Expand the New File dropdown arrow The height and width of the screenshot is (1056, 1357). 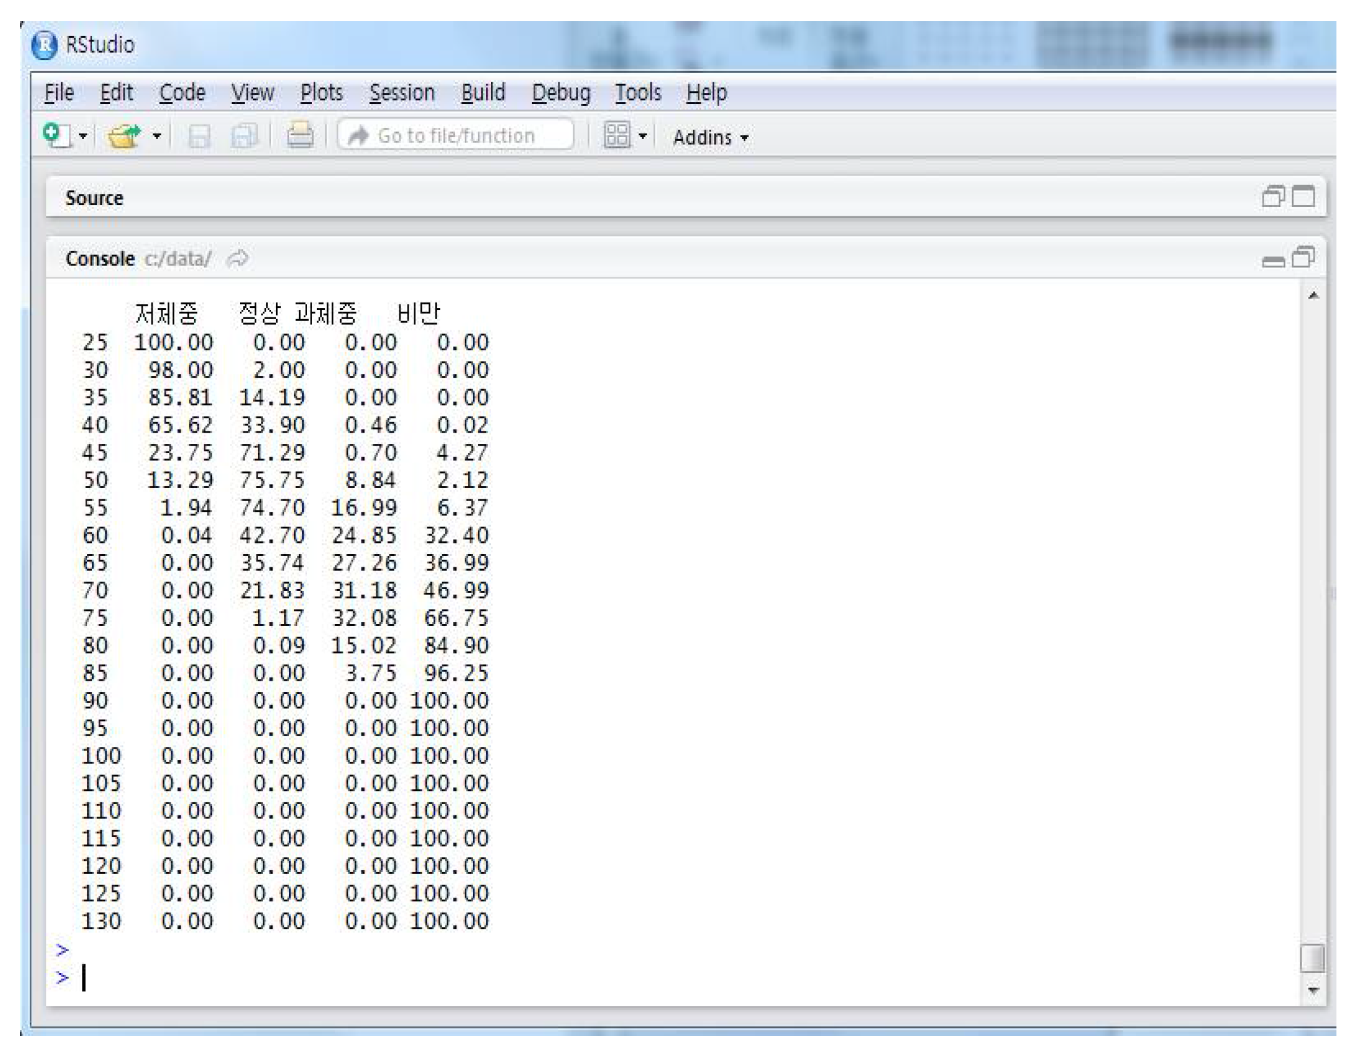[83, 136]
